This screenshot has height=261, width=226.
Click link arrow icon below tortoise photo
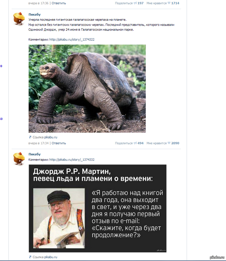30,137
